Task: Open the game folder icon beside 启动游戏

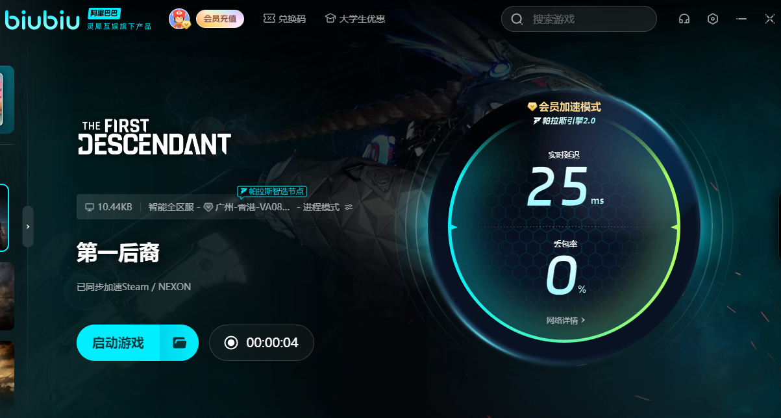Action: [x=180, y=343]
